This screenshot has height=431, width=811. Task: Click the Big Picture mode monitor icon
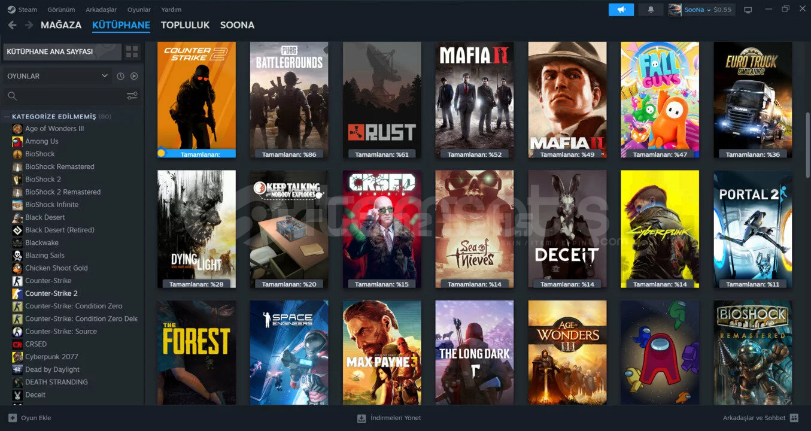point(748,10)
